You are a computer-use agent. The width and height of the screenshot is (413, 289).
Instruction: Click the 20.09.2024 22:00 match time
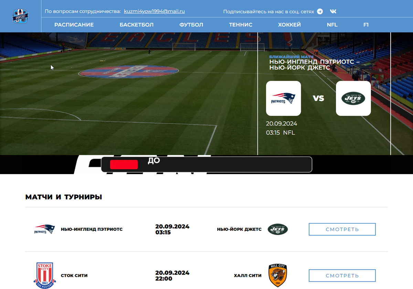point(172,276)
